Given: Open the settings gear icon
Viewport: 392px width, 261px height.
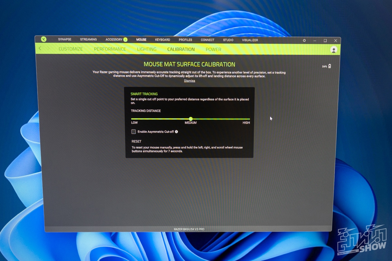Looking at the screenshot, I should [x=304, y=40].
